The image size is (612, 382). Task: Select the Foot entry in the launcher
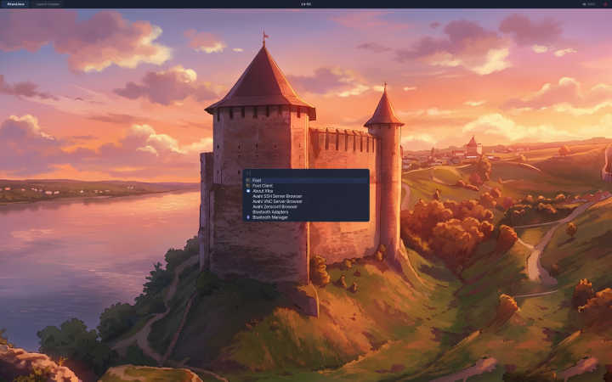[x=306, y=181]
